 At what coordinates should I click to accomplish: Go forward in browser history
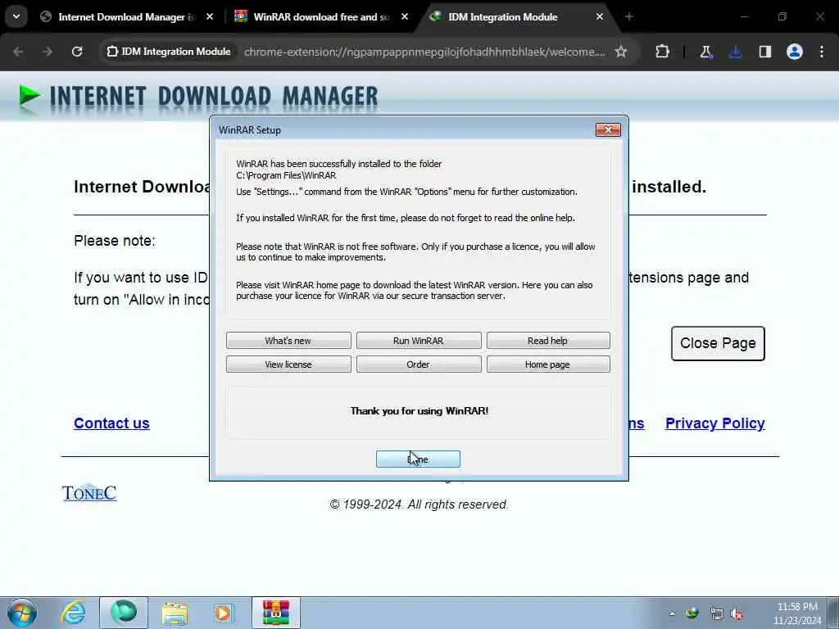[x=48, y=52]
